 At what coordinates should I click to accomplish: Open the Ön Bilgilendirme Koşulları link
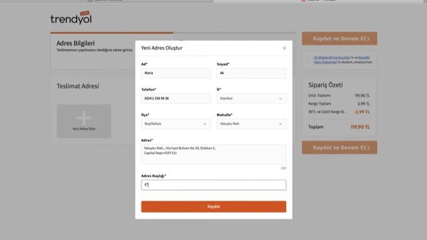pyautogui.click(x=332, y=58)
